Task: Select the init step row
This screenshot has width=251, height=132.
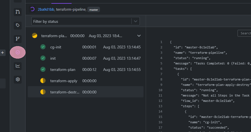Action: point(86,58)
